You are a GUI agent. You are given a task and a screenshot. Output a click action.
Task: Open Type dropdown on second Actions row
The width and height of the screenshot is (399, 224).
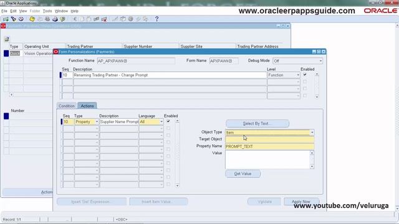tap(97, 129)
